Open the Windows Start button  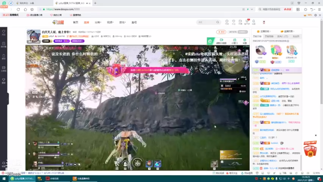4,179
